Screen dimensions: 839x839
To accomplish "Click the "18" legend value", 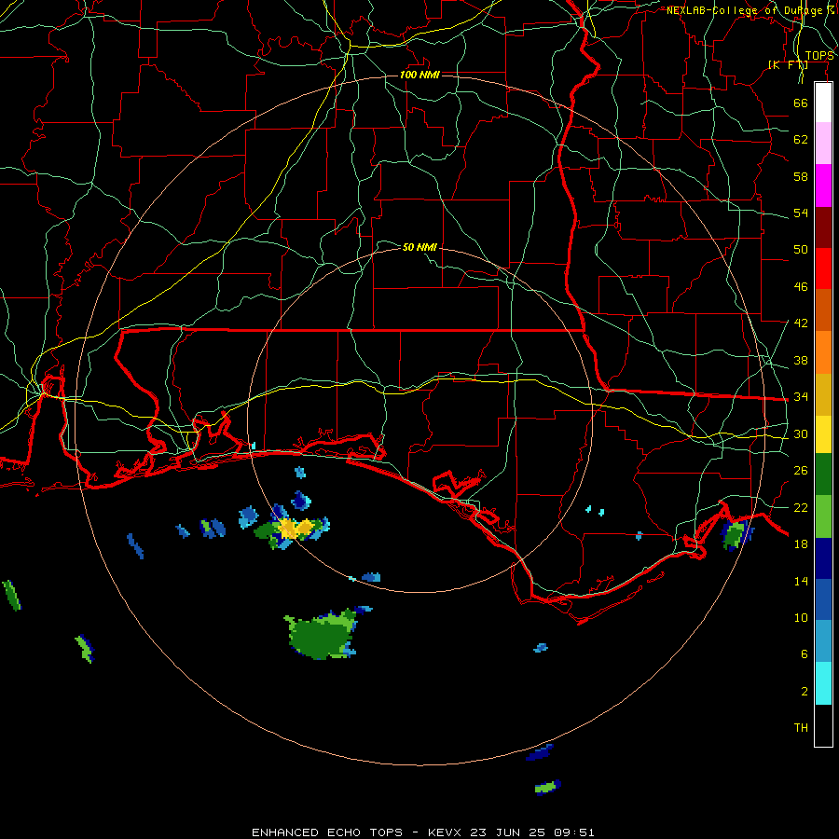I will click(x=801, y=544).
